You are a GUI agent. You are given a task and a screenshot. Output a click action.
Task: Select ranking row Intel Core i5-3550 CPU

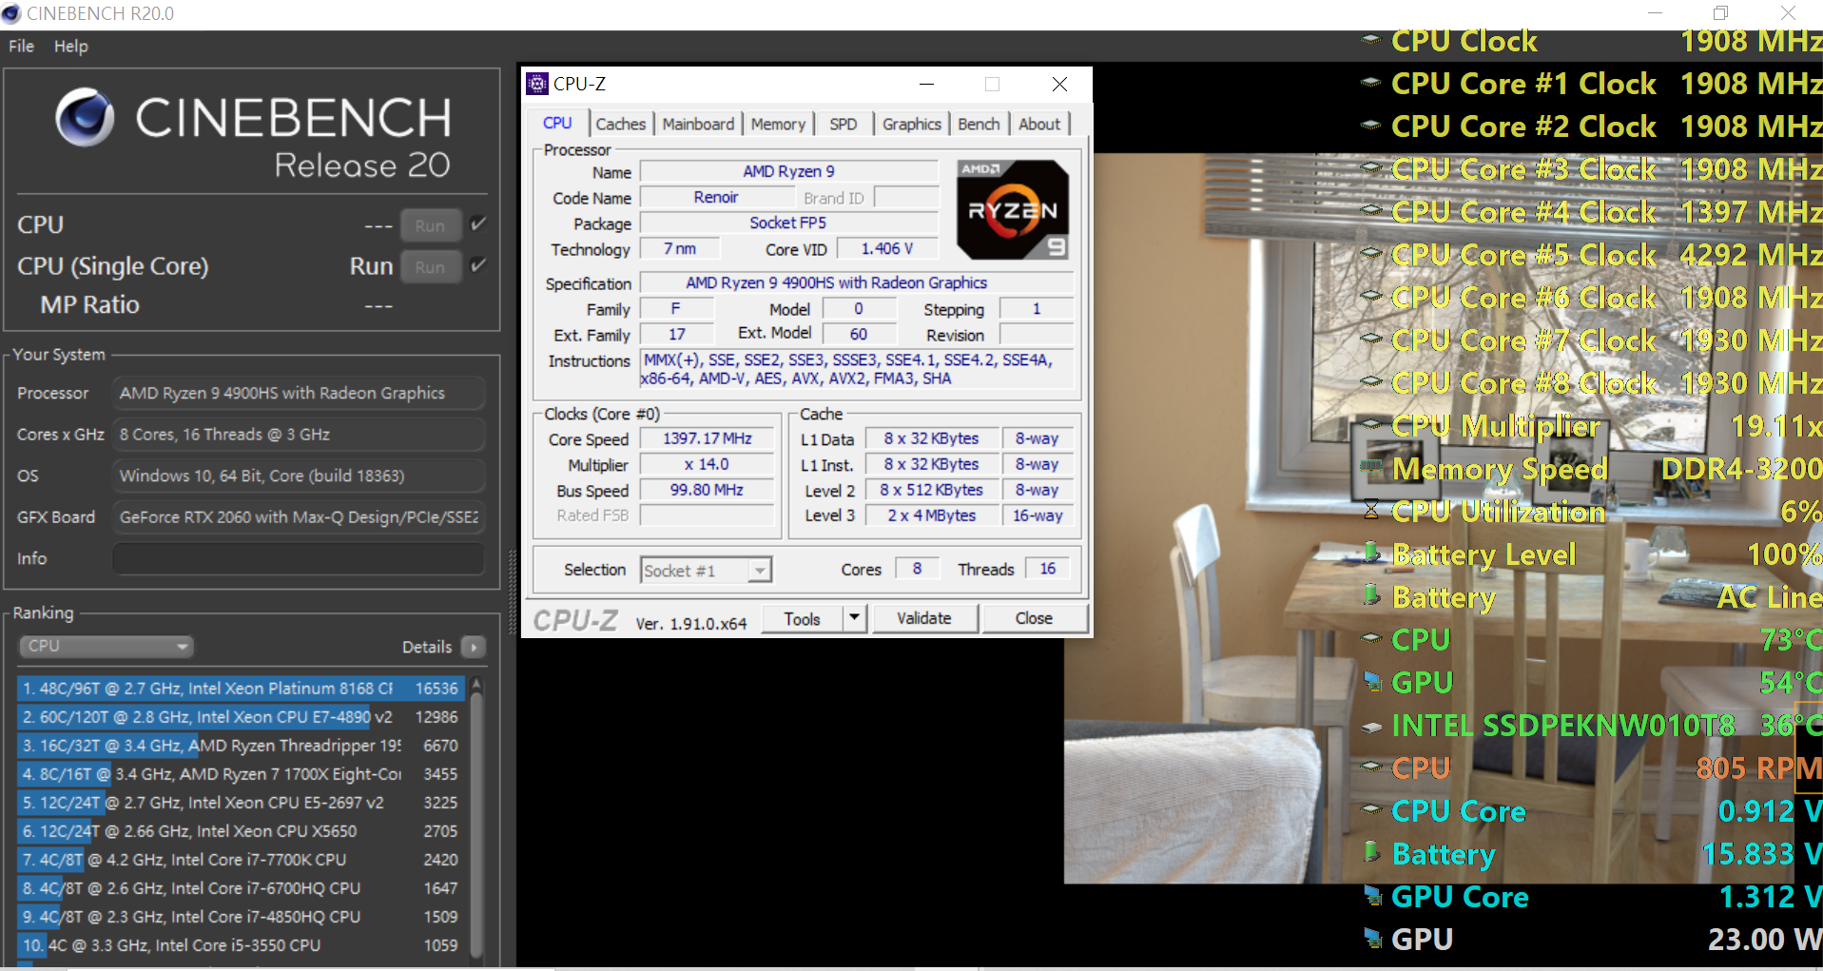pyautogui.click(x=240, y=944)
